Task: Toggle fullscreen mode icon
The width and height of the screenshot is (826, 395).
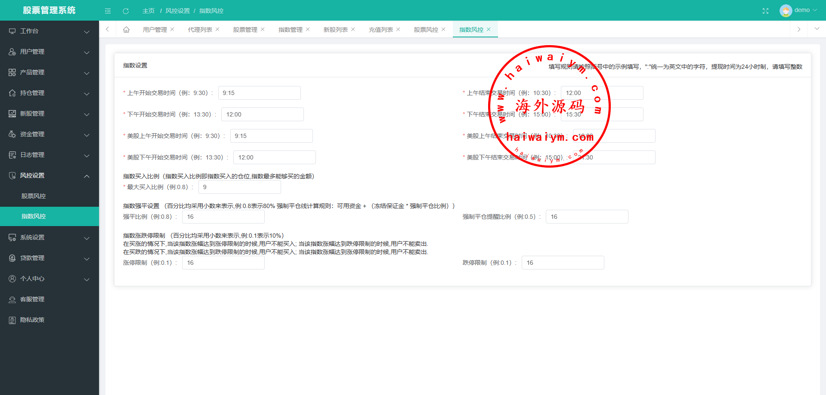Action: point(765,11)
